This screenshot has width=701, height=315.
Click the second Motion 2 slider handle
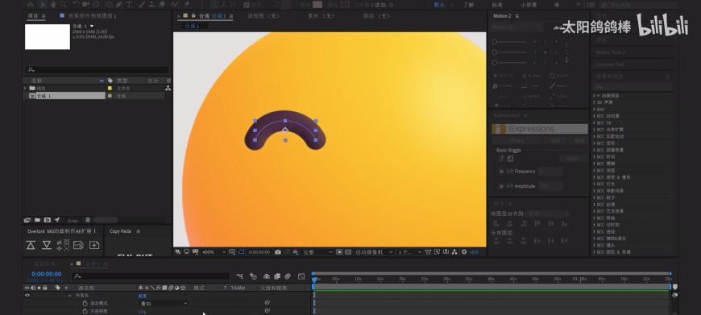pyautogui.click(x=495, y=52)
